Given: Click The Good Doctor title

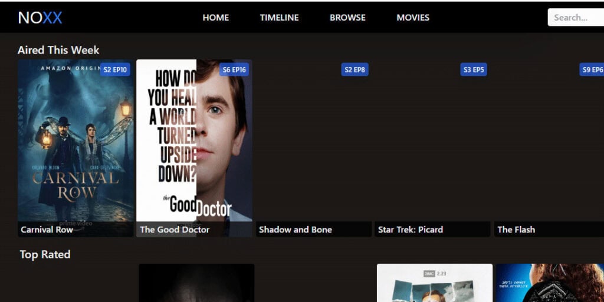Looking at the screenshot, I should click(175, 230).
